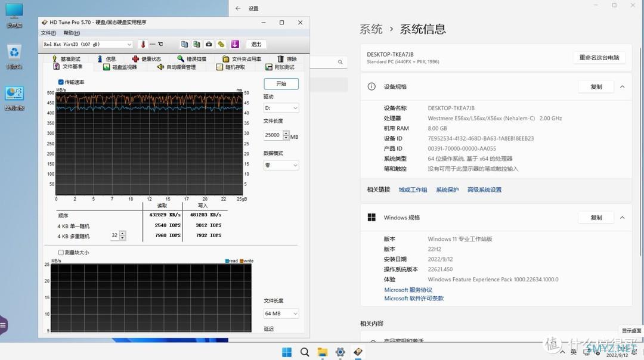Screen dimensions: 644x360
Task: Open the 磁盘监视器 tab
Action: (119, 67)
